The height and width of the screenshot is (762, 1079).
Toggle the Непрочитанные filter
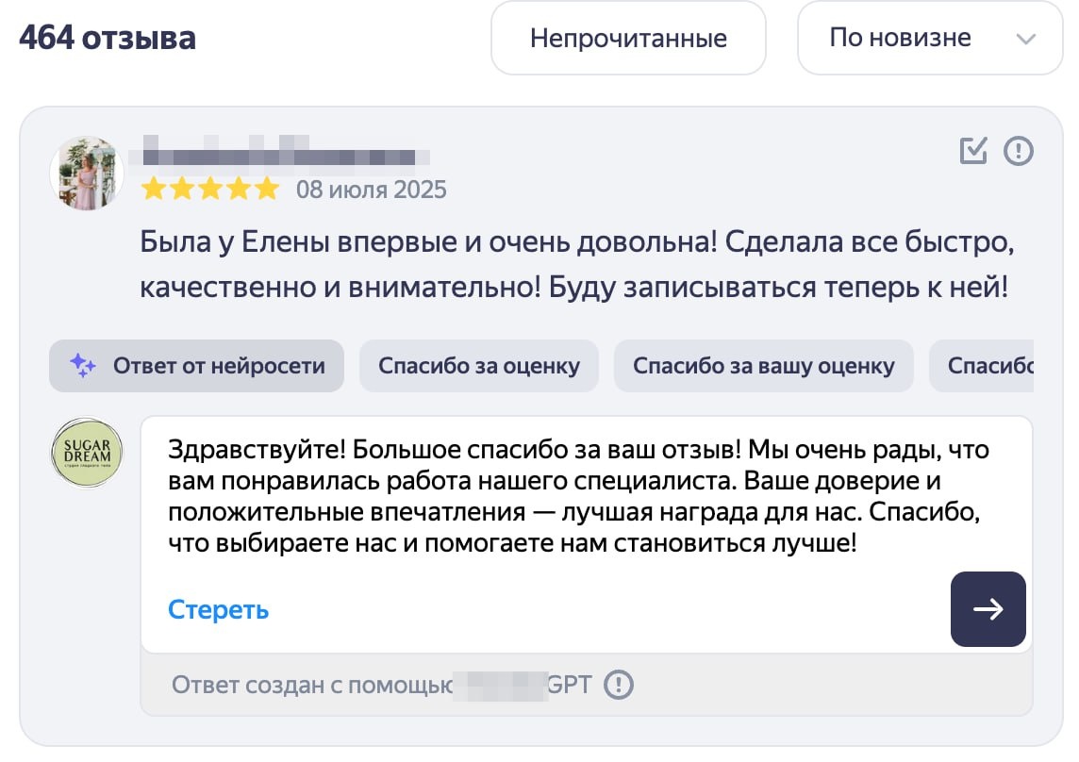pos(628,38)
